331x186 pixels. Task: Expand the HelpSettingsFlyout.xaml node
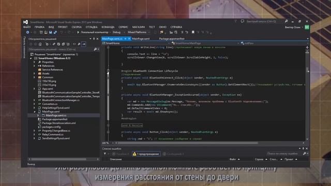[35, 108]
